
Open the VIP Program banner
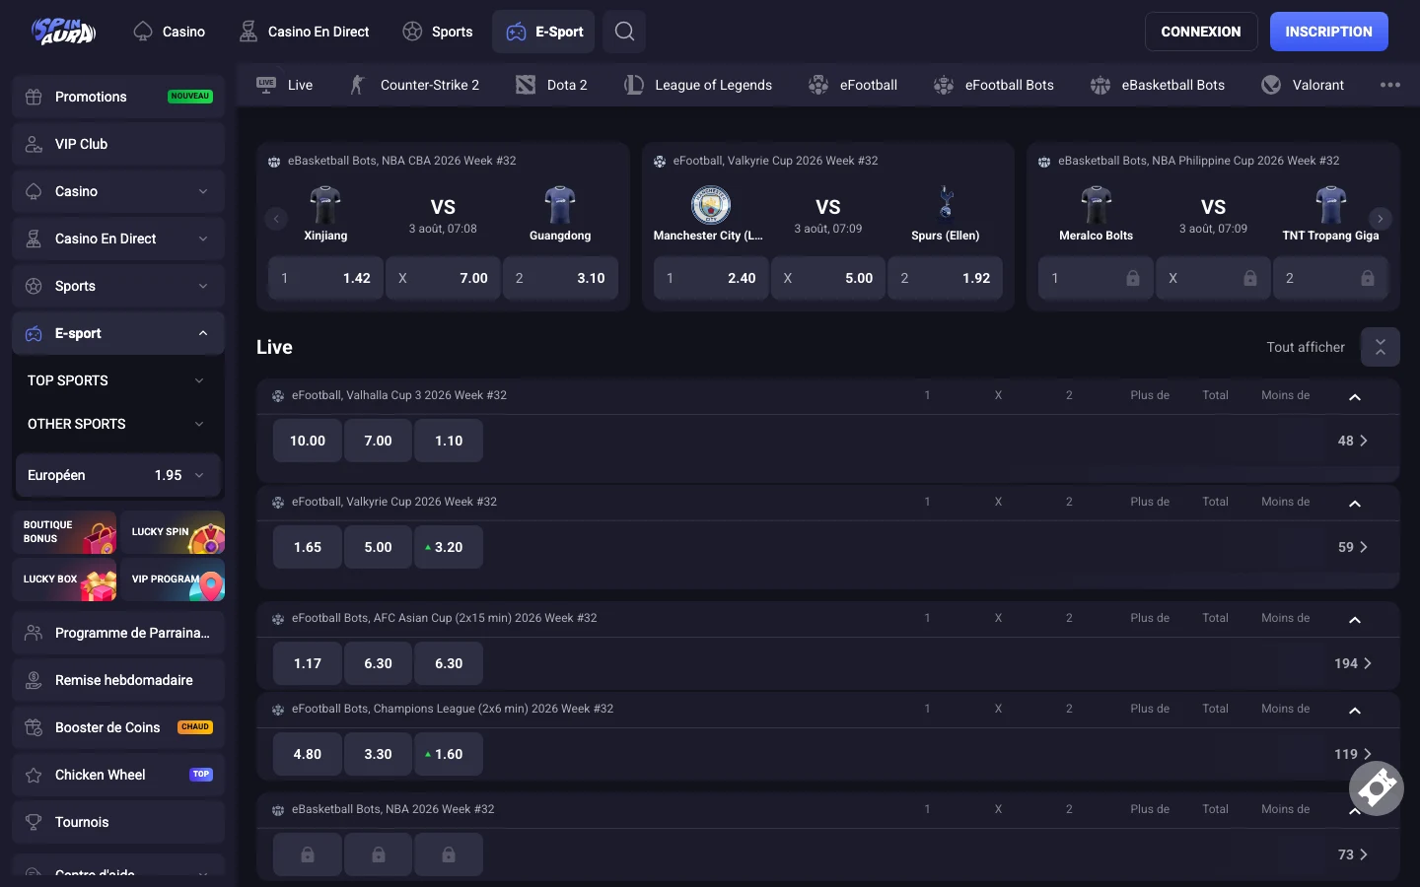click(173, 580)
